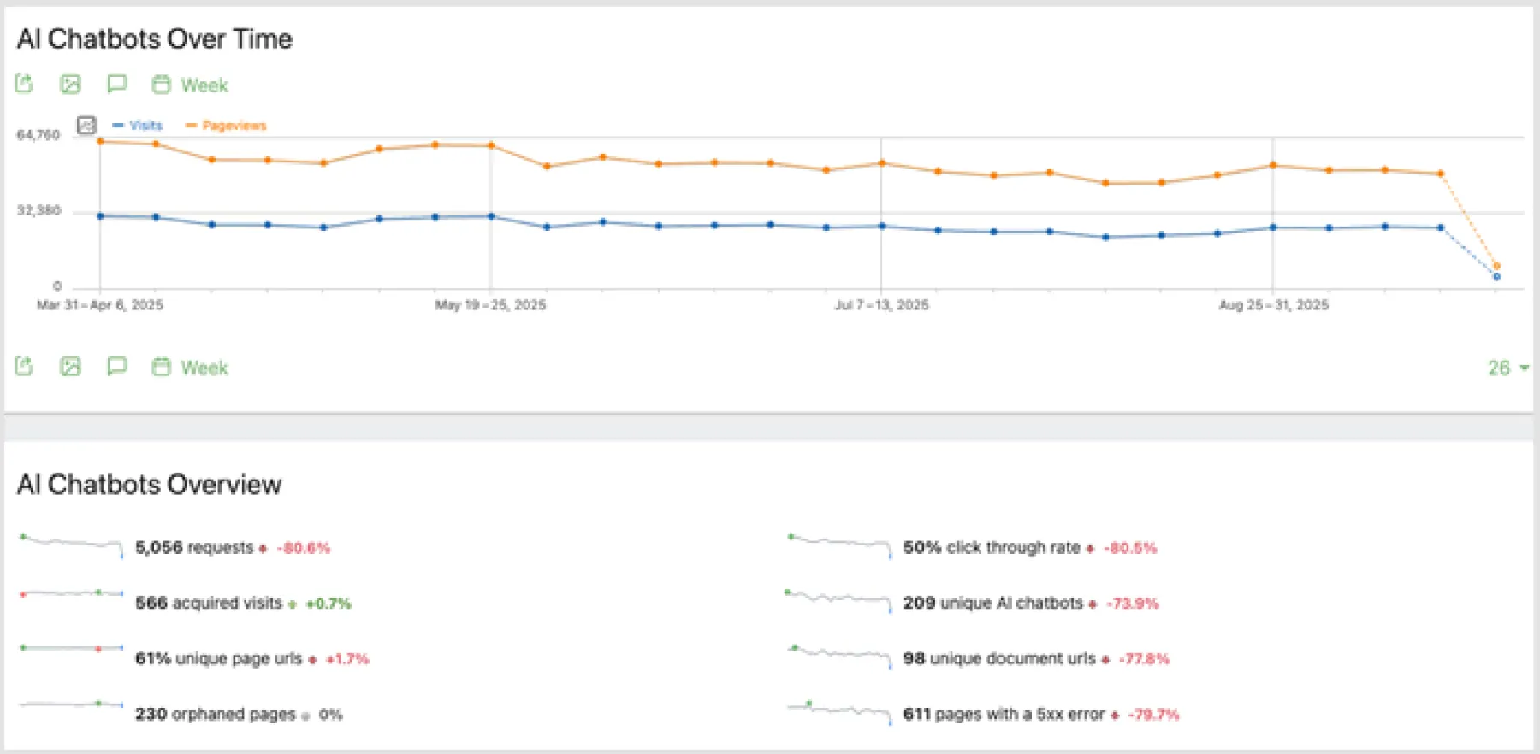This screenshot has height=754, width=1540.
Task: Click the metrics picker icon left of the Visits legend
Action: 86,126
